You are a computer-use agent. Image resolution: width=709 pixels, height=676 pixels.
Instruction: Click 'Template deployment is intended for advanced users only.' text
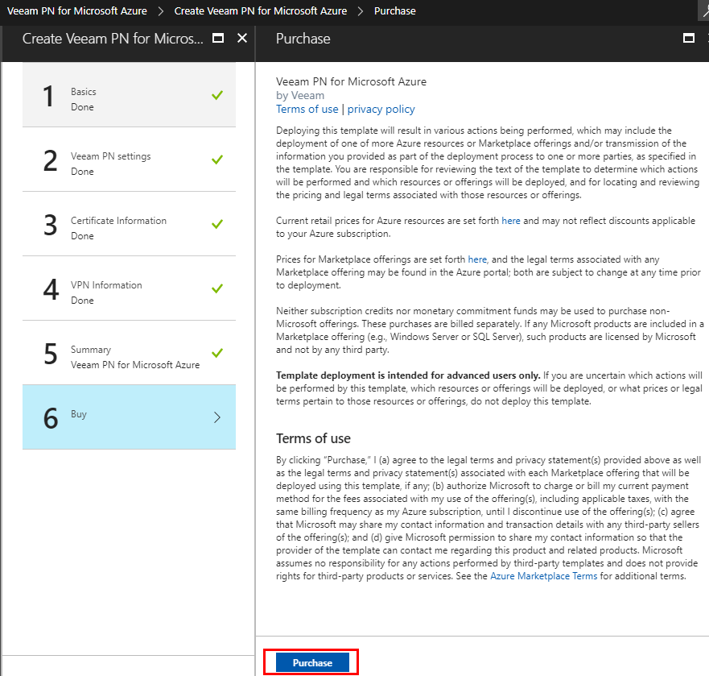408,375
